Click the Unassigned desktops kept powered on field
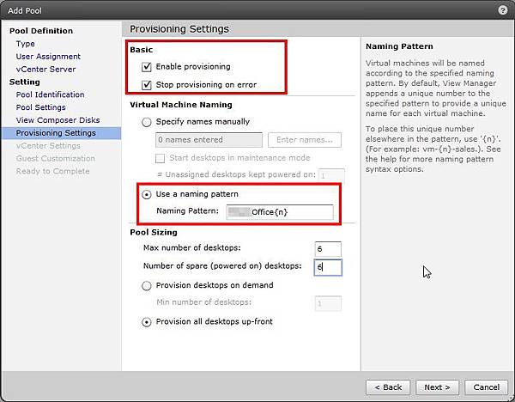 pyautogui.click(x=331, y=175)
